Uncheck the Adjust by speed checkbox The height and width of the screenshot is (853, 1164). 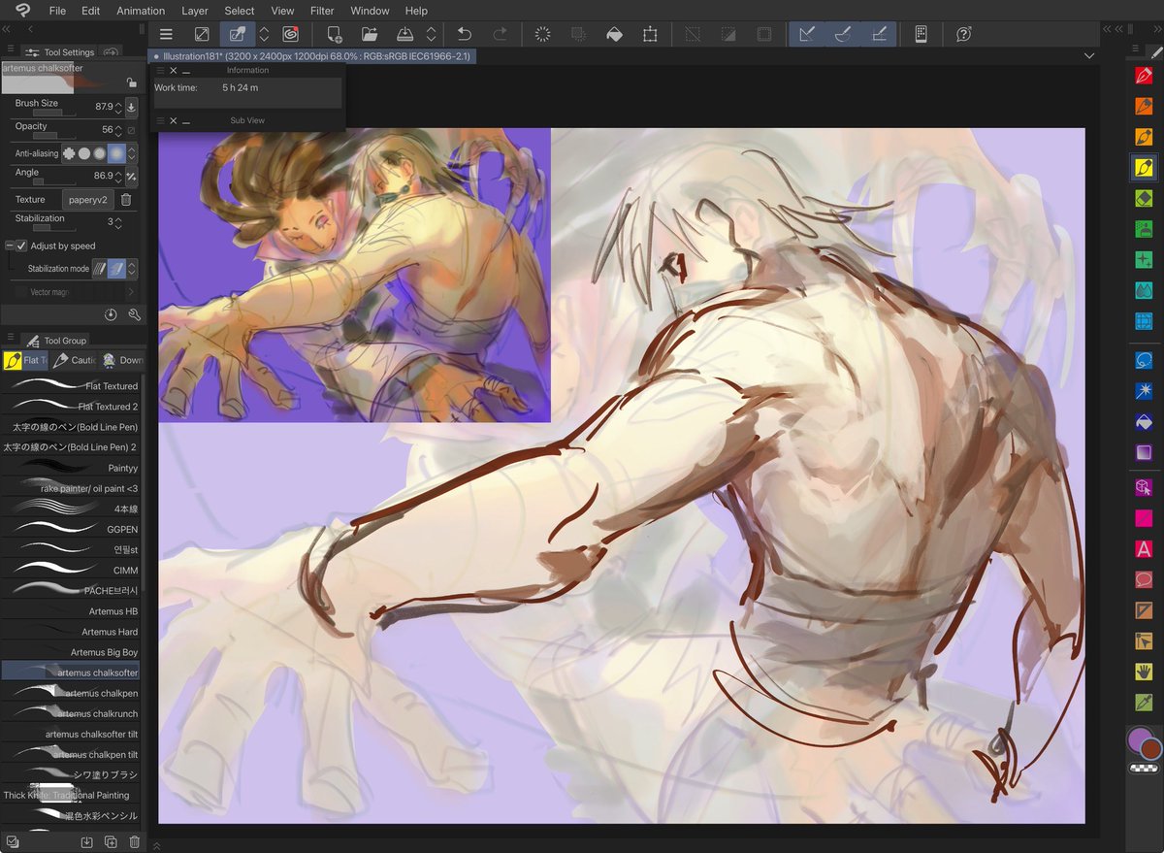point(21,246)
